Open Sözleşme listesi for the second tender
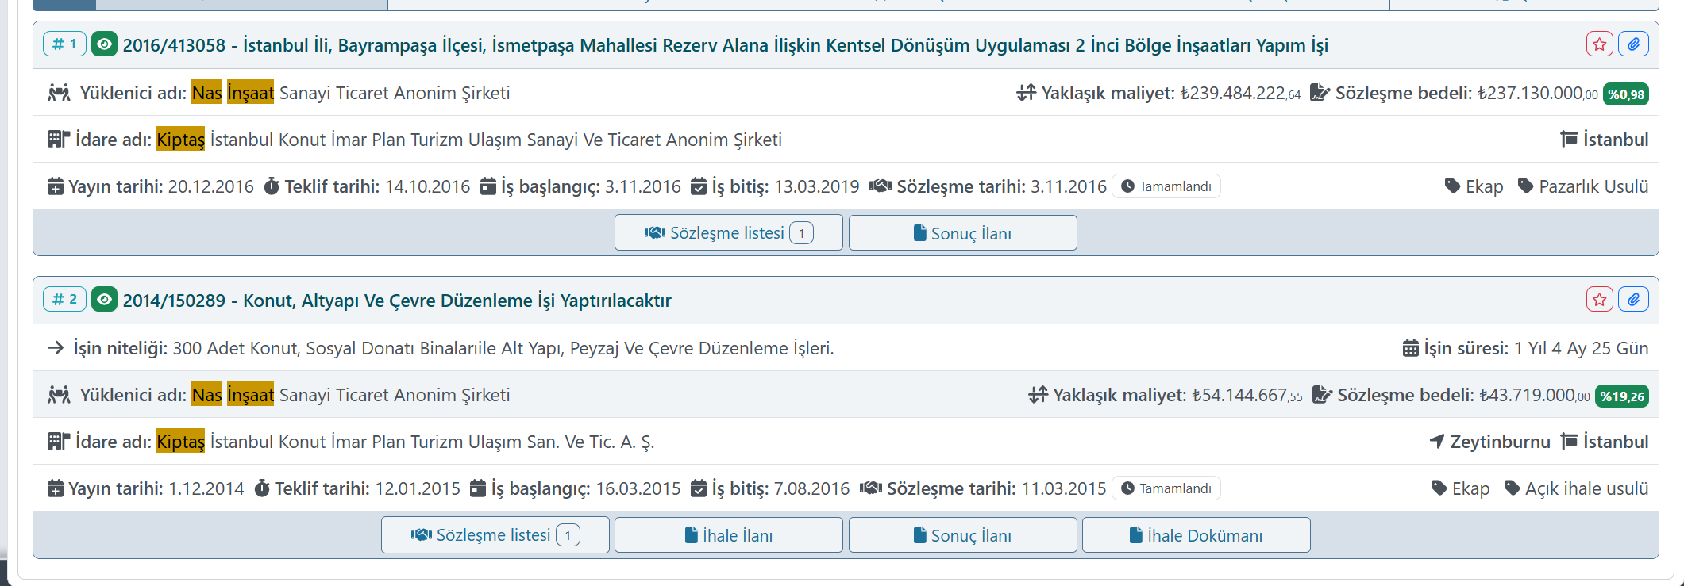The width and height of the screenshot is (1684, 586). 495,535
